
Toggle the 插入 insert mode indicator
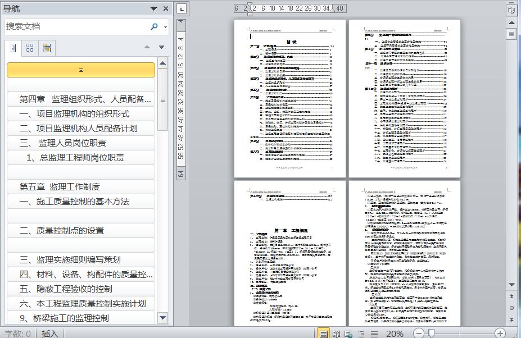[x=49, y=334]
